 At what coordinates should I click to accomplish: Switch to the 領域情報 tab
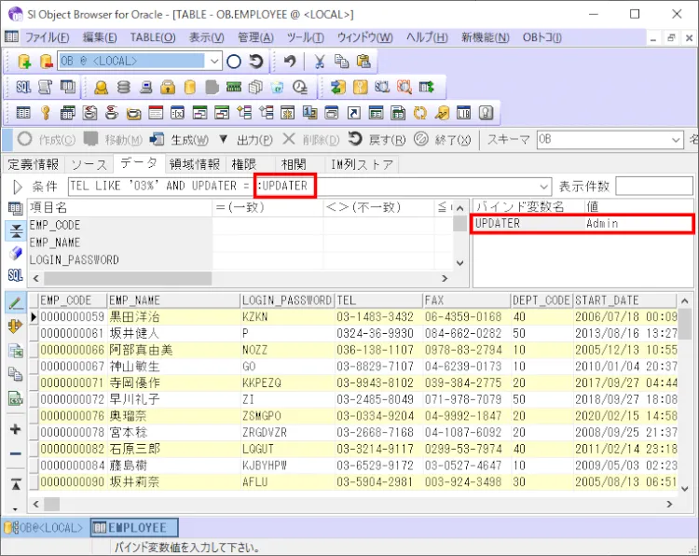click(195, 165)
